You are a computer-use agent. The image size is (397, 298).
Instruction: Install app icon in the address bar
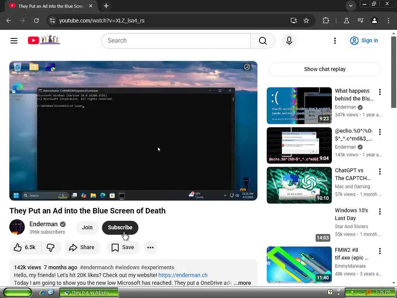294,21
